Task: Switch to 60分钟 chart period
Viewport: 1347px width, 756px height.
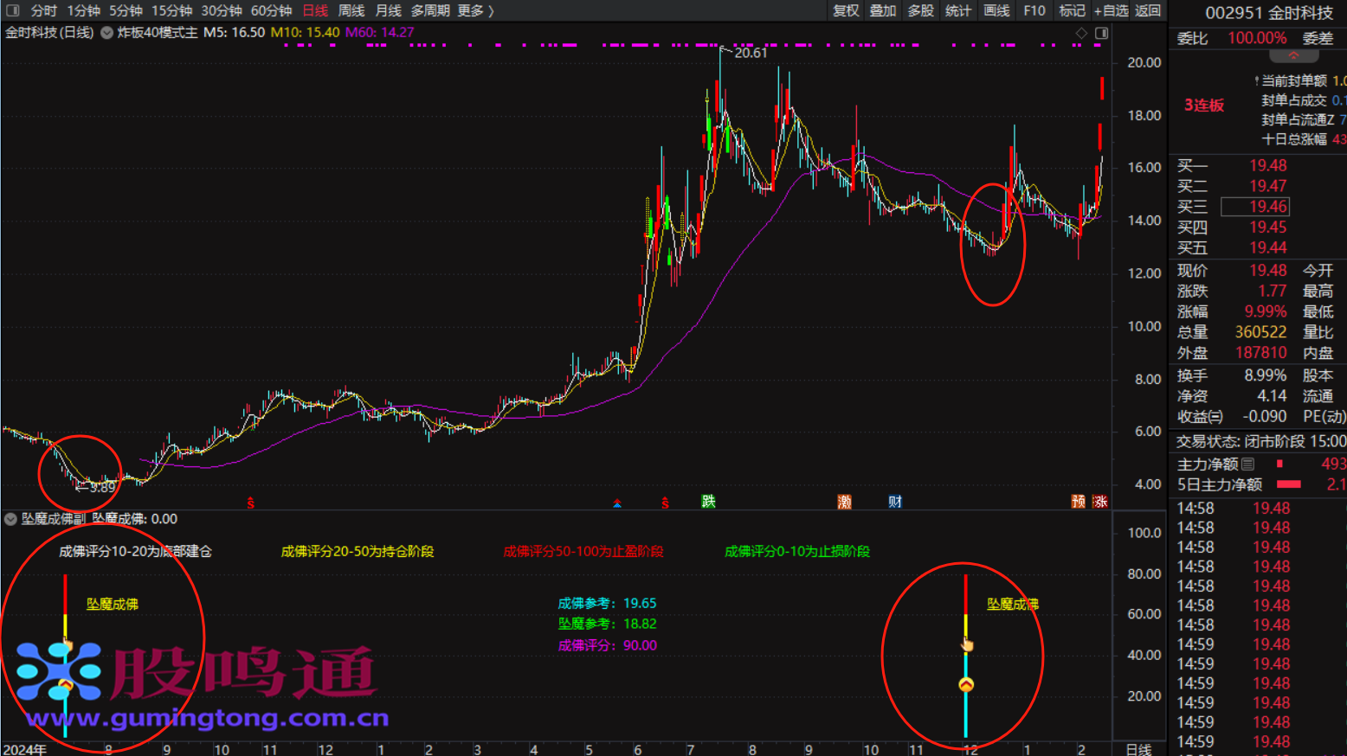Action: [x=271, y=10]
